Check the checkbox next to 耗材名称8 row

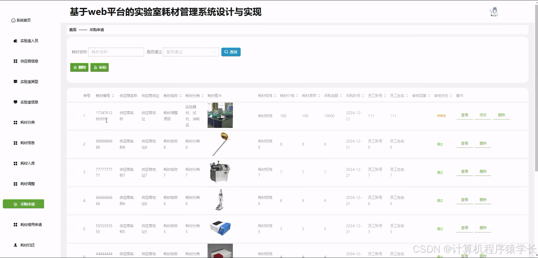72,144
